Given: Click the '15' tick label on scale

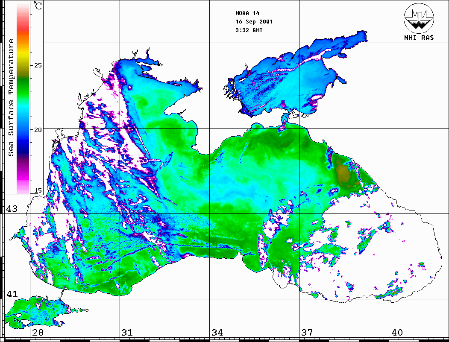Looking at the screenshot, I should (38, 190).
